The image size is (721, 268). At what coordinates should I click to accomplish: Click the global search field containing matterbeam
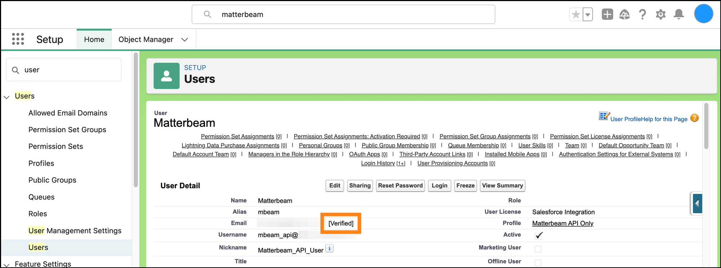tap(343, 14)
